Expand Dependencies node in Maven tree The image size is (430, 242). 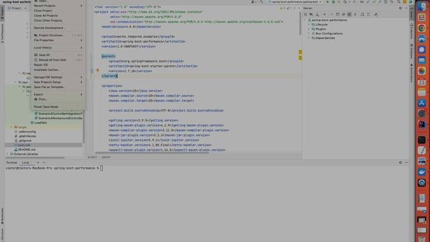pyautogui.click(x=309, y=38)
